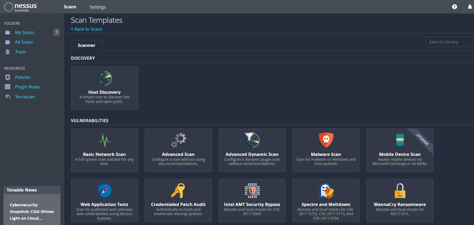Click the Nessus Essentials logo
The image size is (474, 225).
20,7
